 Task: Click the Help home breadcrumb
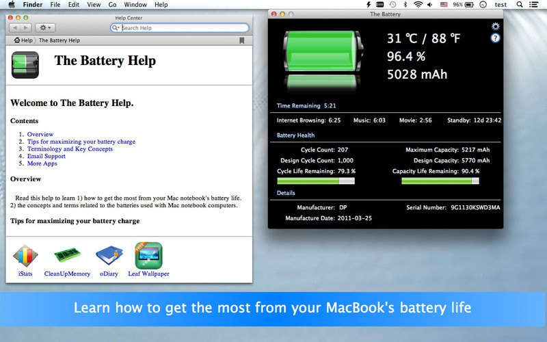click(x=23, y=40)
